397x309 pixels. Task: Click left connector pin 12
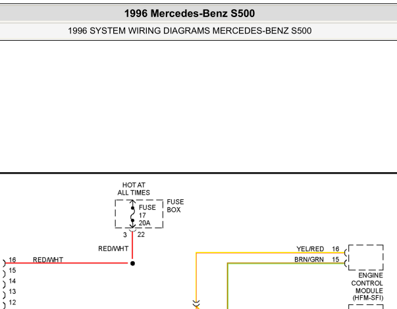pyautogui.click(x=12, y=302)
